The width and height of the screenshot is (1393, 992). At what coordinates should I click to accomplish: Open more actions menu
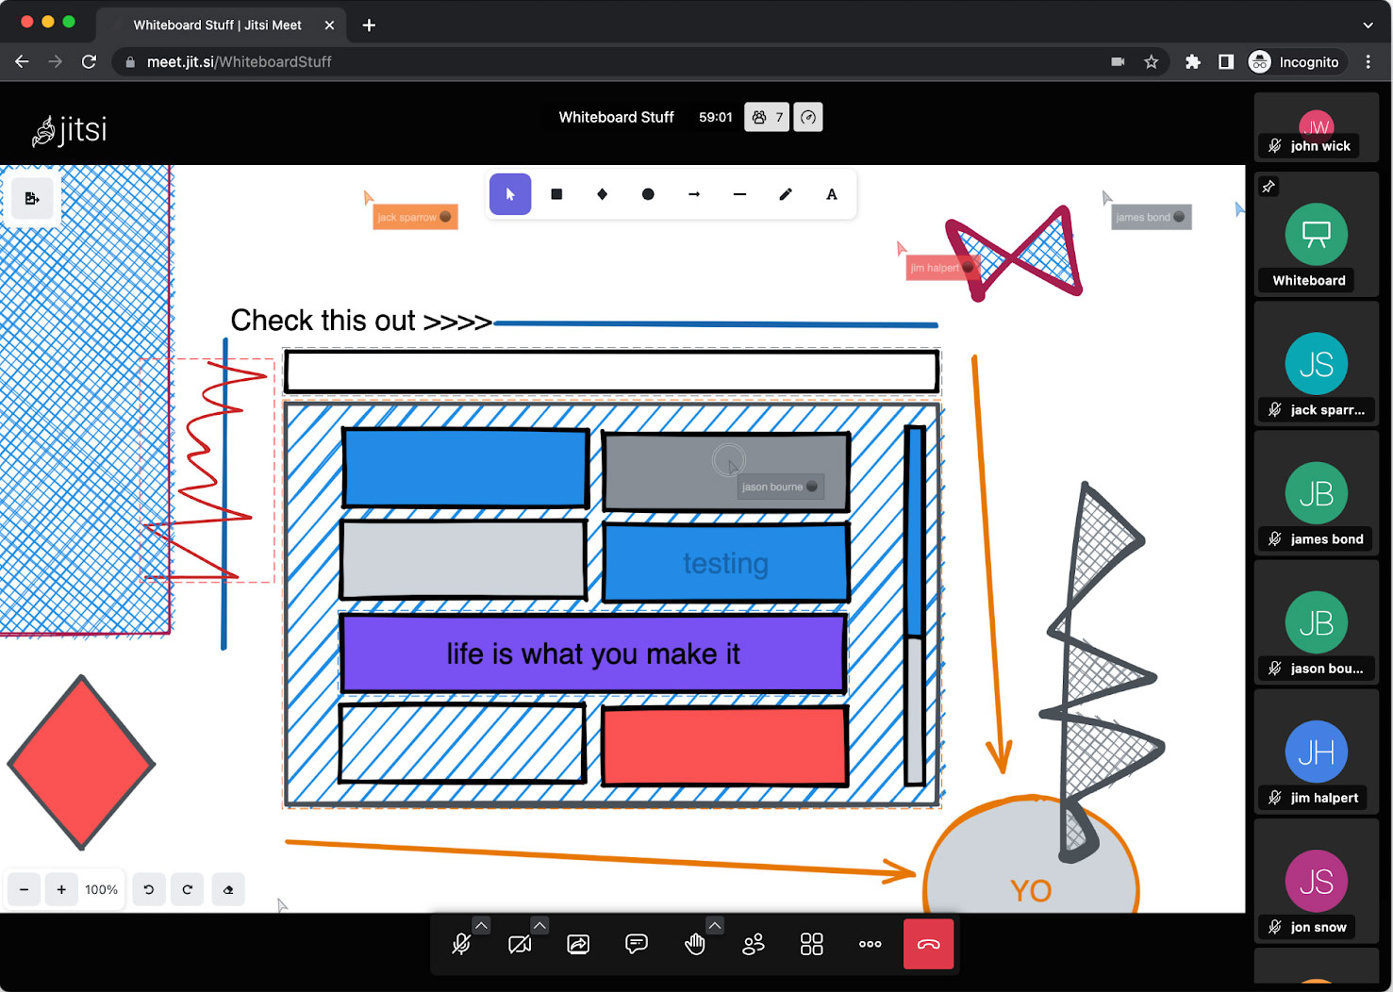(x=871, y=944)
